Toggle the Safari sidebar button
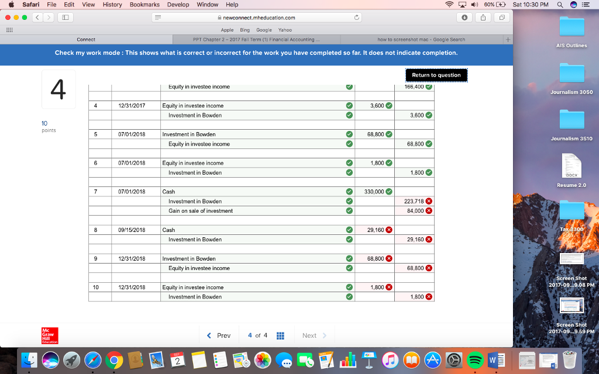The width and height of the screenshot is (599, 374). [66, 18]
